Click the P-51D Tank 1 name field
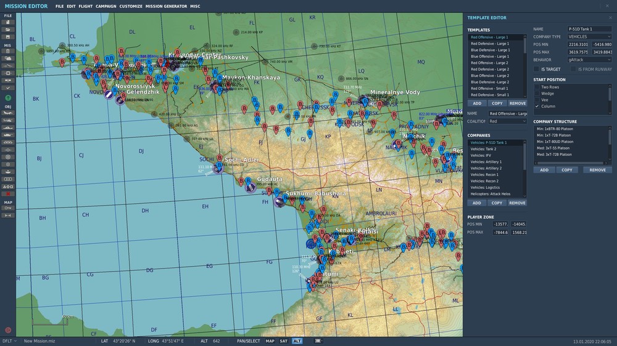 coord(589,29)
